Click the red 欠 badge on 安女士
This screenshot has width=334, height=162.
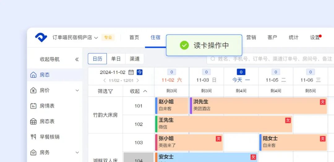pos(253,157)
